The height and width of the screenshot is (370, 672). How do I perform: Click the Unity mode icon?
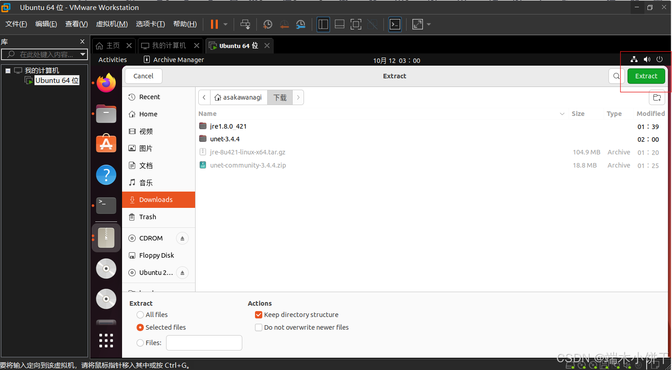coord(373,24)
